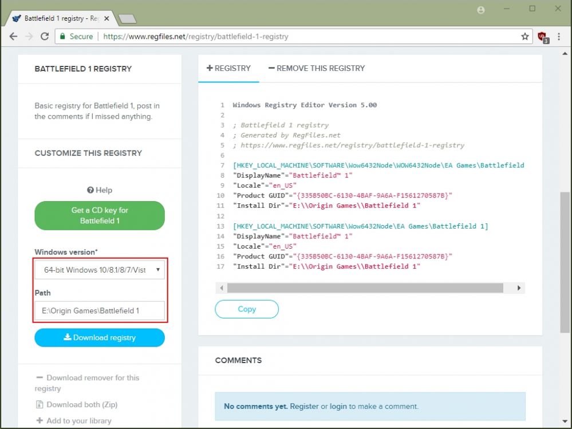The height and width of the screenshot is (429, 572).
Task: Click the browser back arrow
Action: (13, 36)
